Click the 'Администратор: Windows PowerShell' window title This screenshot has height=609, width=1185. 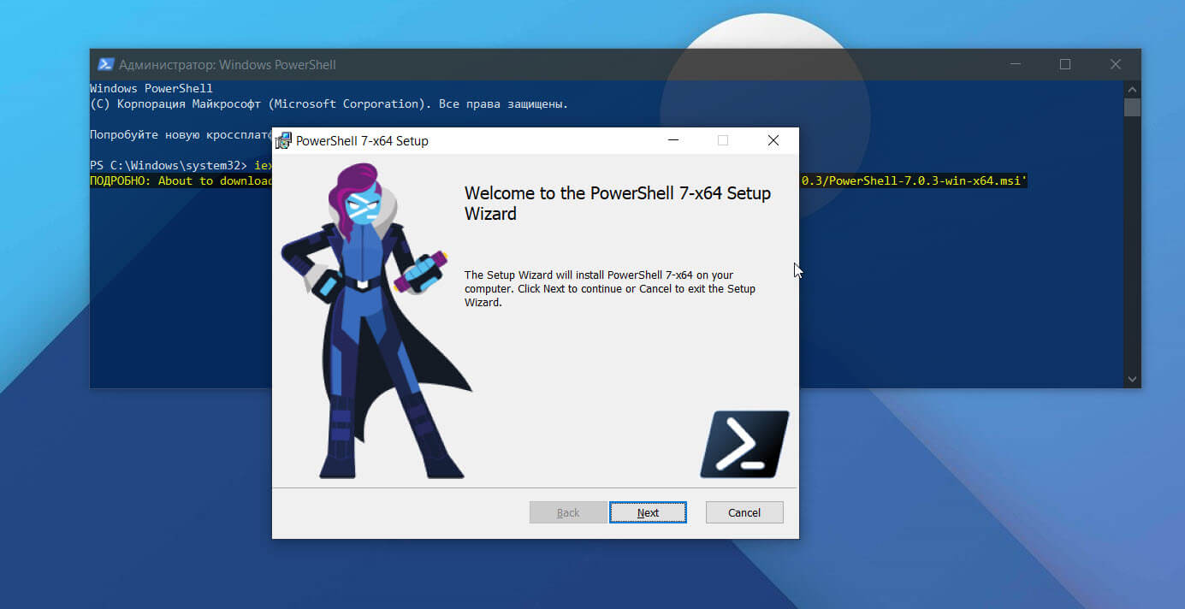228,65
